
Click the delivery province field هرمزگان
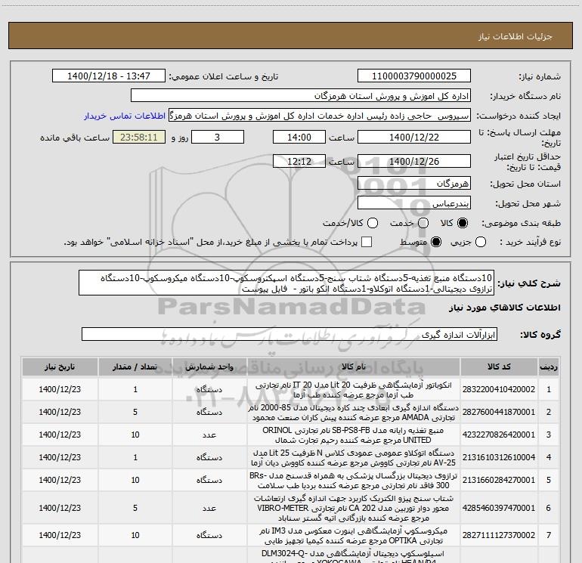414,184
